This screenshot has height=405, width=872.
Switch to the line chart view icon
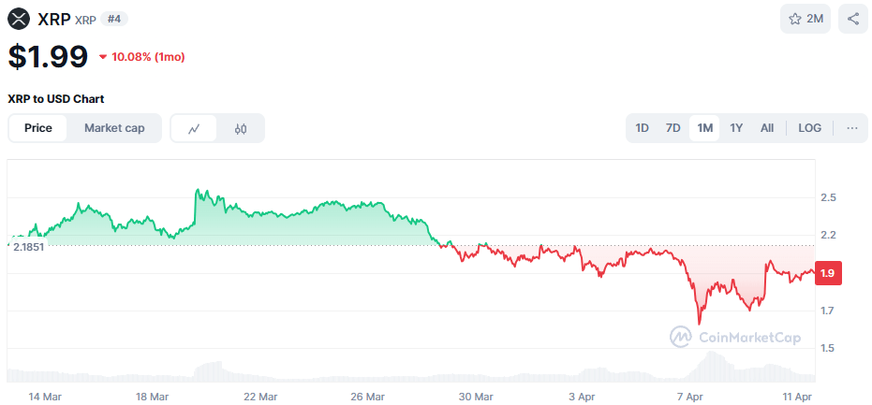click(x=194, y=128)
